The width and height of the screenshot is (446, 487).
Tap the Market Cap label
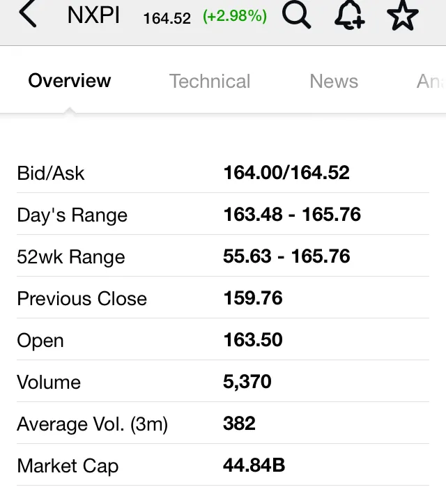point(68,466)
